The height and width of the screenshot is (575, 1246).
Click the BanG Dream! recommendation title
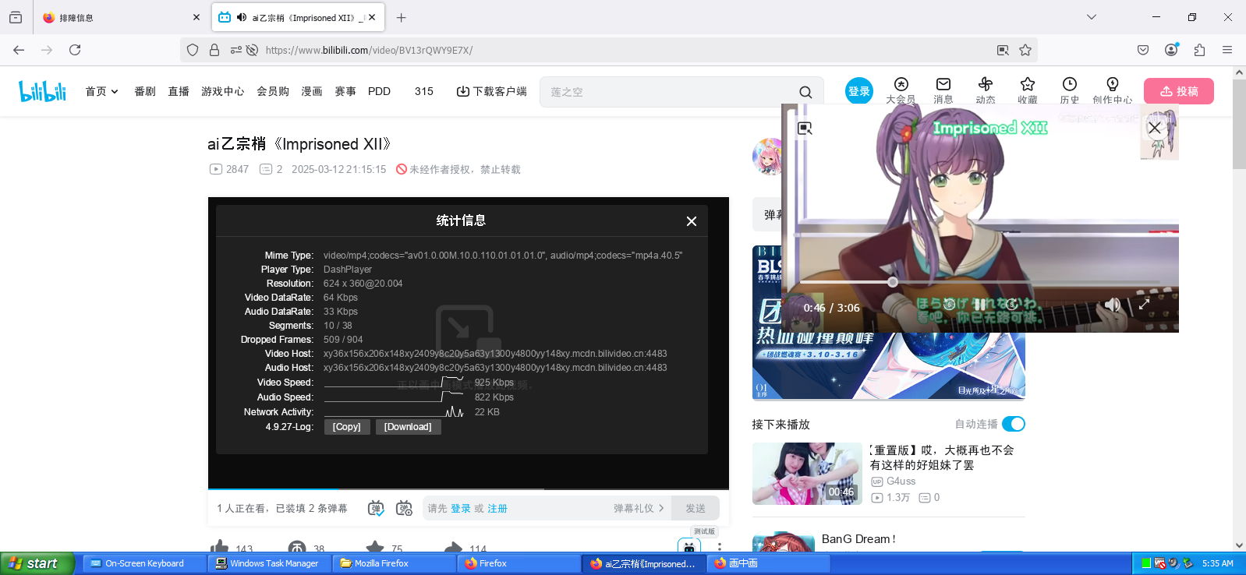[858, 539]
